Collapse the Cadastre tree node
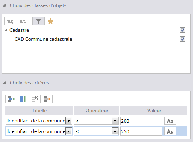 (6, 30)
